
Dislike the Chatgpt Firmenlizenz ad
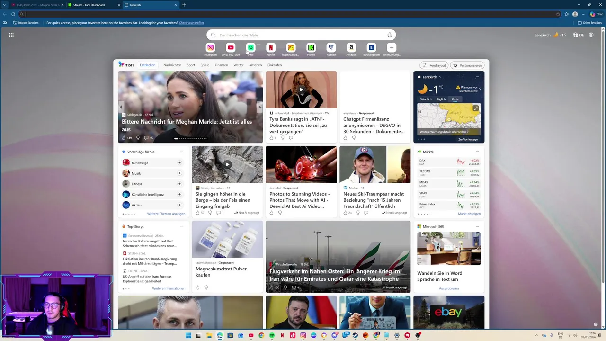354,138
